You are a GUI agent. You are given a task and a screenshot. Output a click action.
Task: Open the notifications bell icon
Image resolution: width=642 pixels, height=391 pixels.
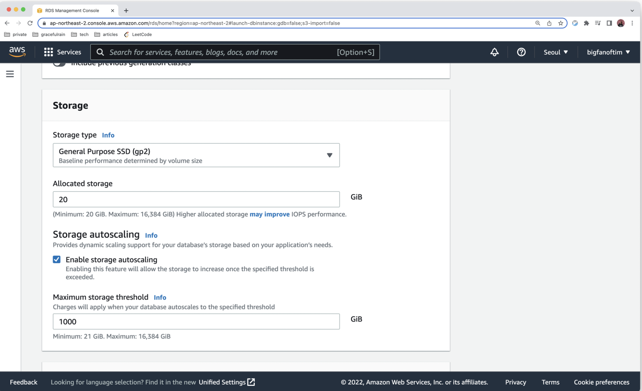point(494,52)
